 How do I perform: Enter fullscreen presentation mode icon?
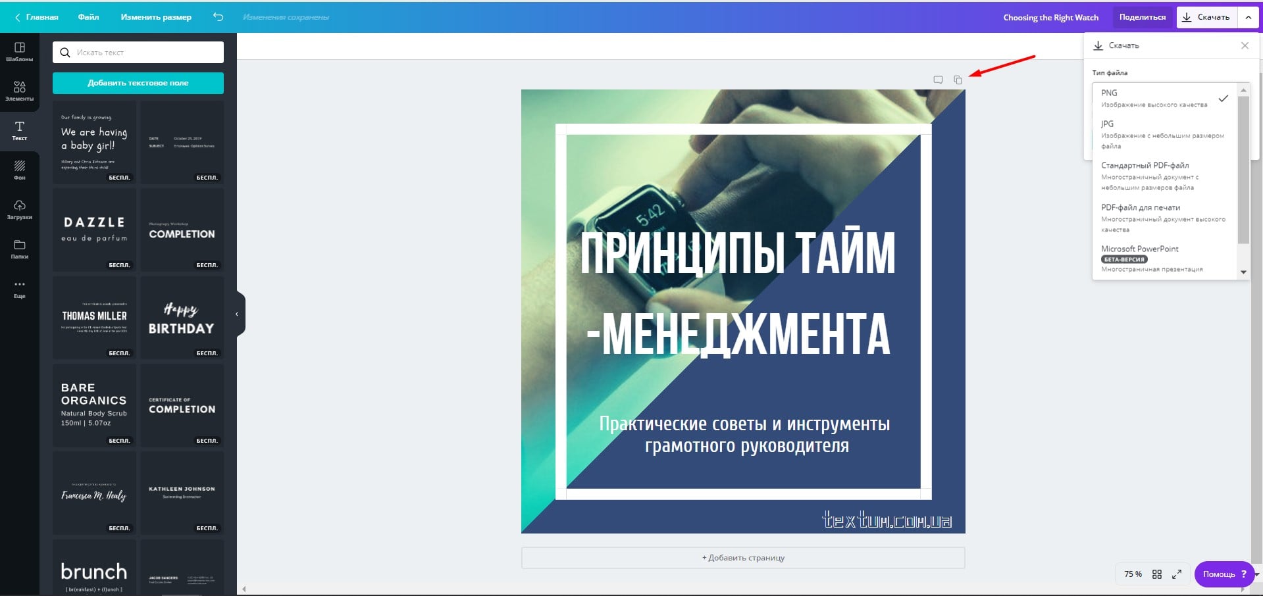1177,574
